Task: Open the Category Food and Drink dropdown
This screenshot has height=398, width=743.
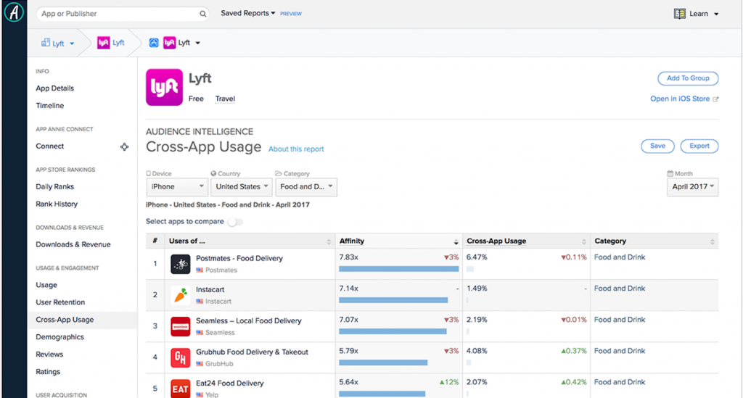Action: 306,187
